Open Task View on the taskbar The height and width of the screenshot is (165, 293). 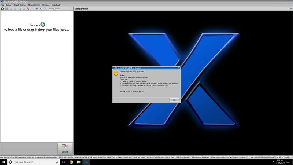63,162
